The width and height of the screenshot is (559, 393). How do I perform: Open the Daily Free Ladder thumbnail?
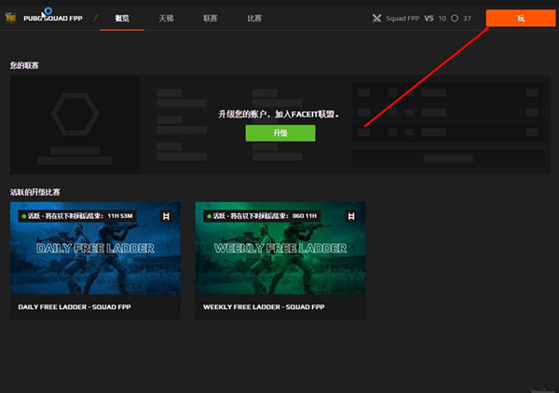(95, 249)
